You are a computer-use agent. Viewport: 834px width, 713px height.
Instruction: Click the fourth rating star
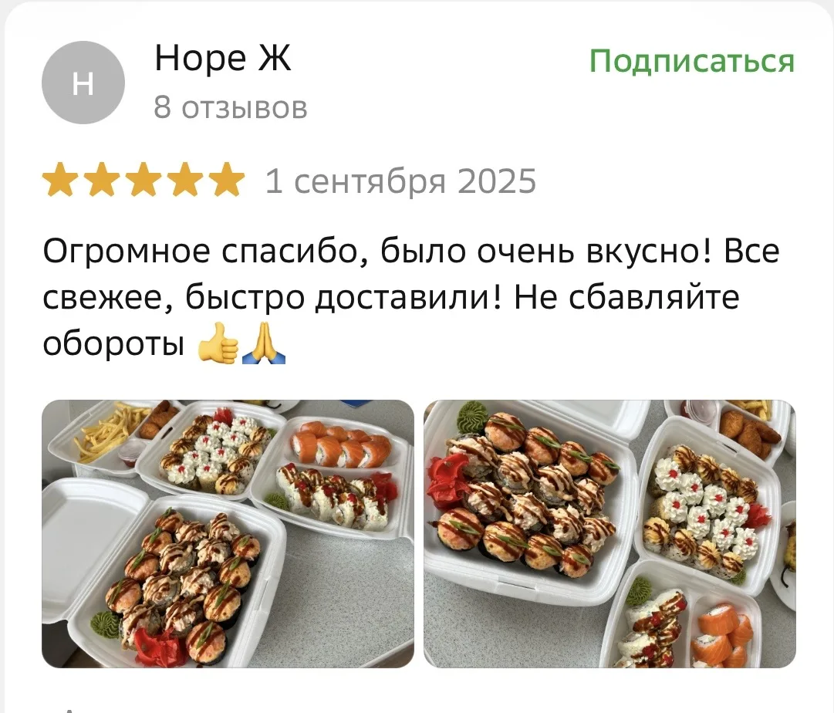click(184, 180)
